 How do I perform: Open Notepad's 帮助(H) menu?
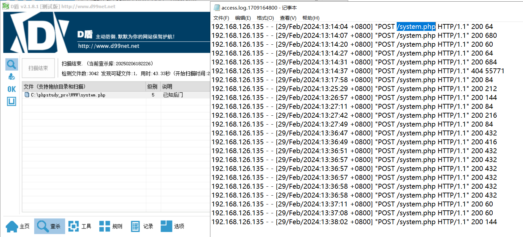pyautogui.click(x=311, y=18)
